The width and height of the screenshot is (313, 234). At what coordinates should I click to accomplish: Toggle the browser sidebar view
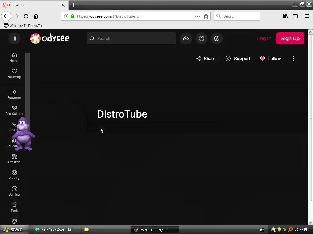(295, 16)
